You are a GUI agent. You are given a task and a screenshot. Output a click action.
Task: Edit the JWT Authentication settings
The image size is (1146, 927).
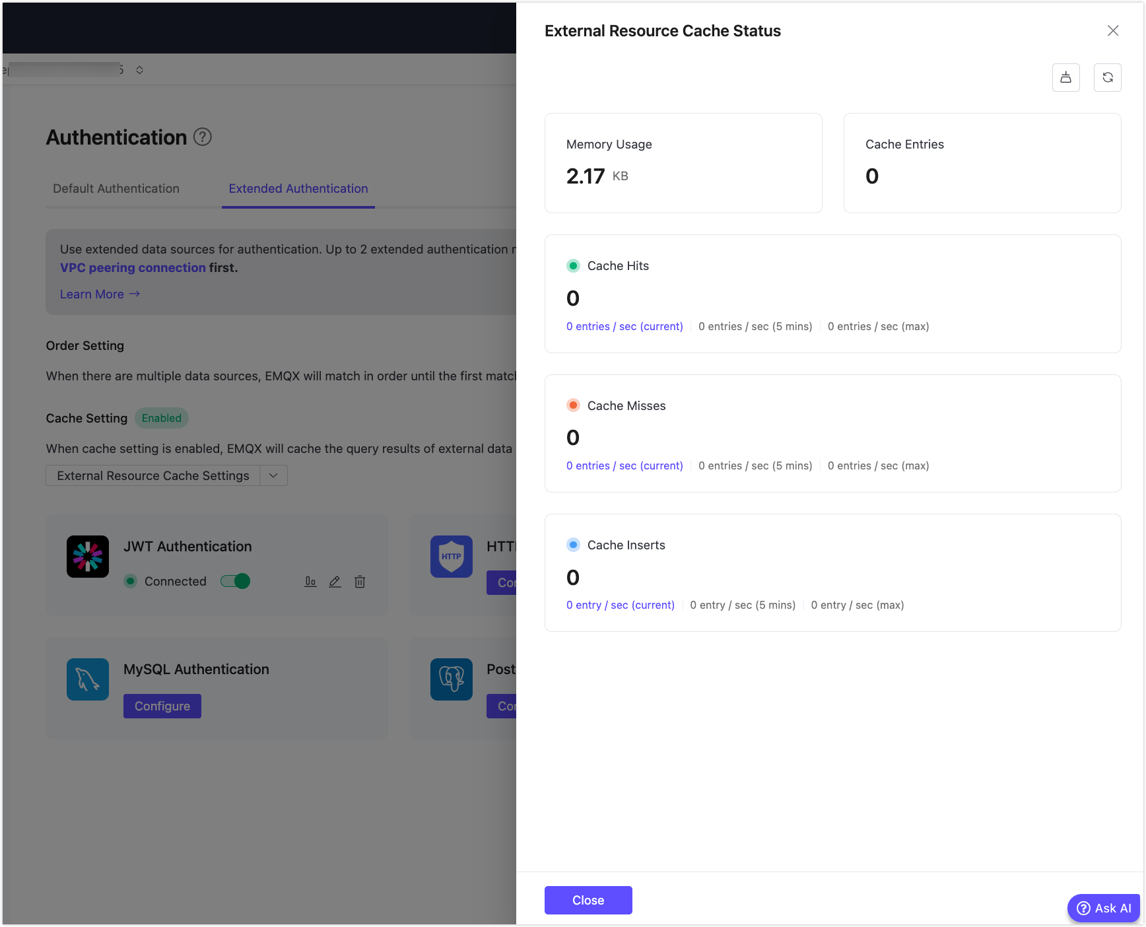[x=335, y=582]
